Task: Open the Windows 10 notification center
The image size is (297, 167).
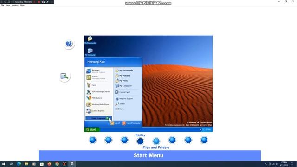Action: 292,164
